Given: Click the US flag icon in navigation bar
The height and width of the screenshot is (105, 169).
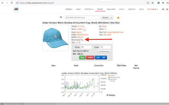Looking at the screenshot, I should click(x=163, y=9).
